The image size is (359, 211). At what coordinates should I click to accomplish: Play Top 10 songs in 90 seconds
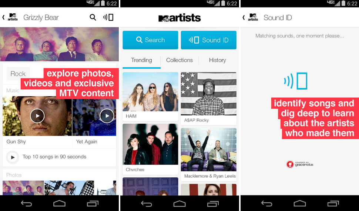coord(12,157)
